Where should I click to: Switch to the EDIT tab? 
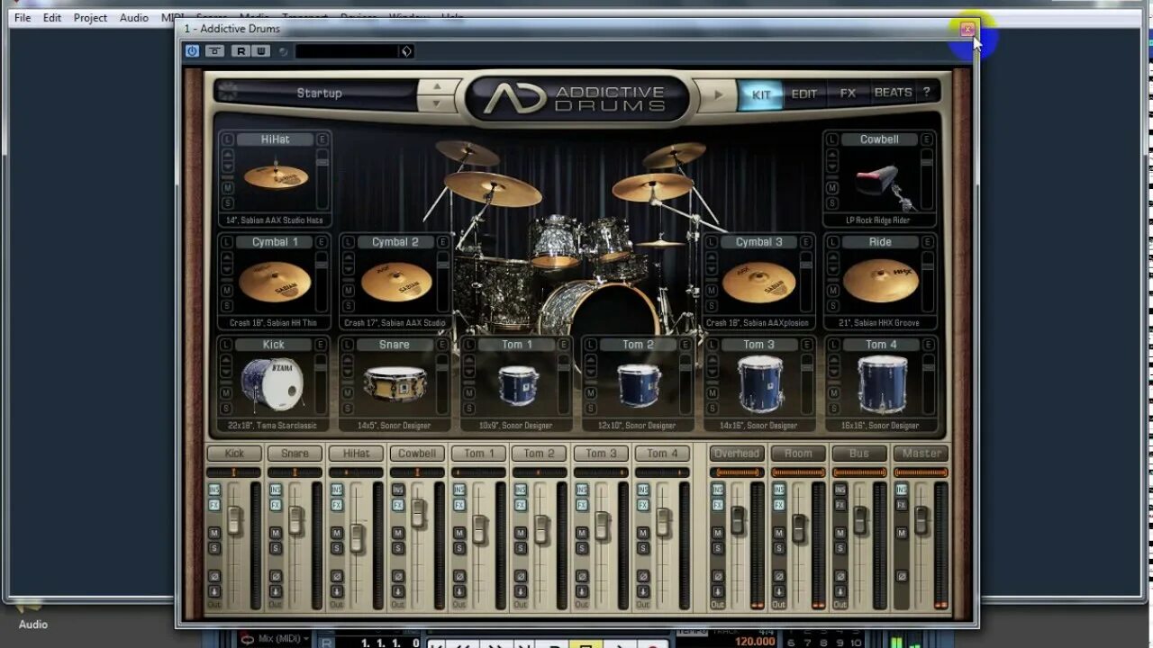(x=803, y=93)
